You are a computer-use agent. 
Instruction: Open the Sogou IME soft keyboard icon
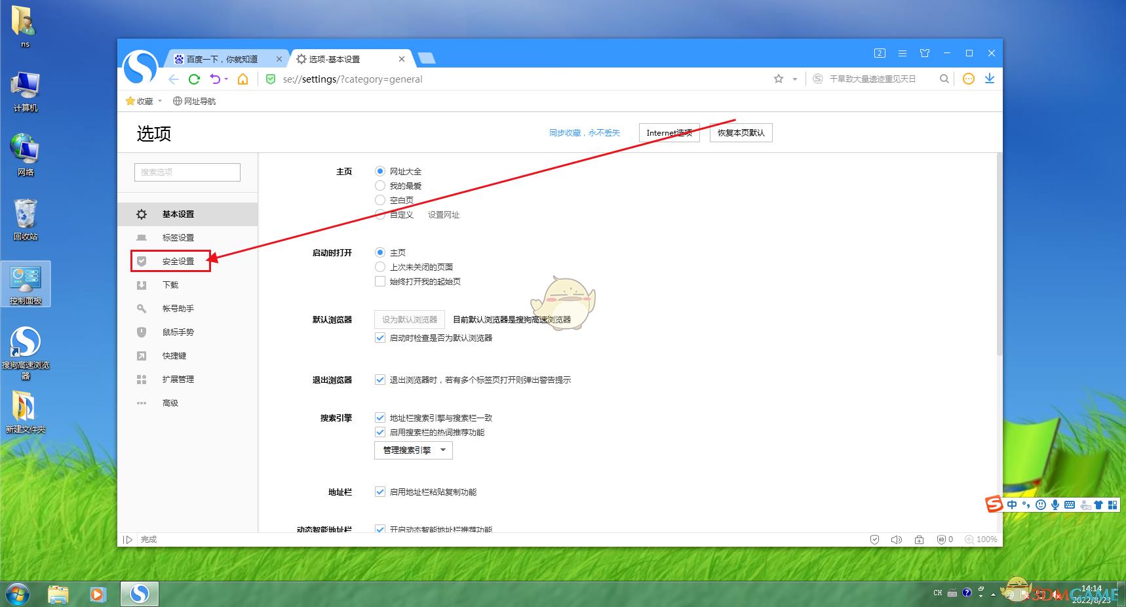[x=1070, y=505]
